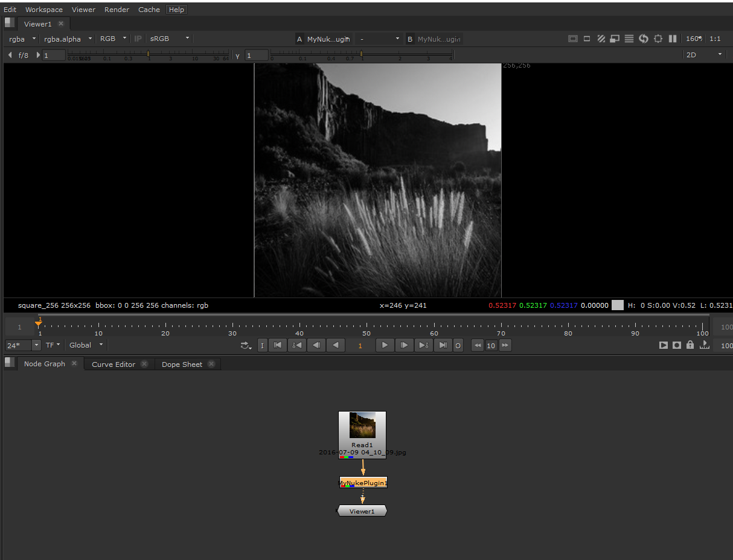
Task: Toggle the y gamma button
Action: coord(237,56)
